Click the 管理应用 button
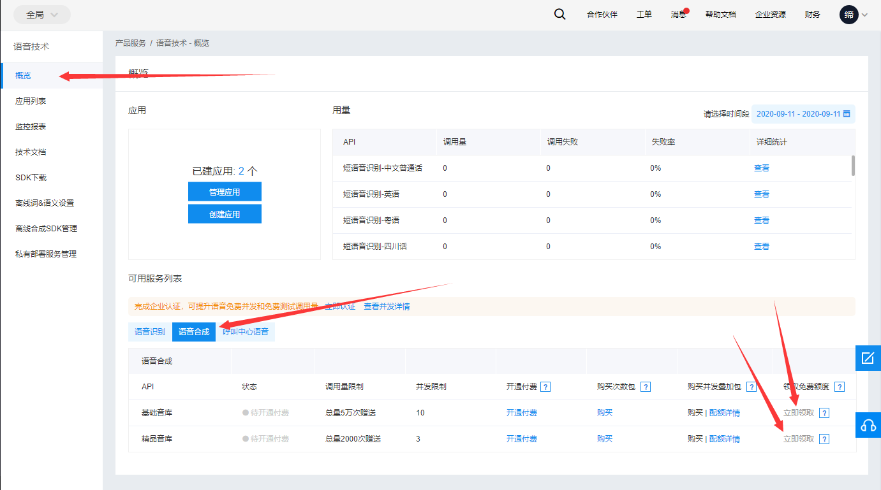This screenshot has width=881, height=490. pos(225,192)
